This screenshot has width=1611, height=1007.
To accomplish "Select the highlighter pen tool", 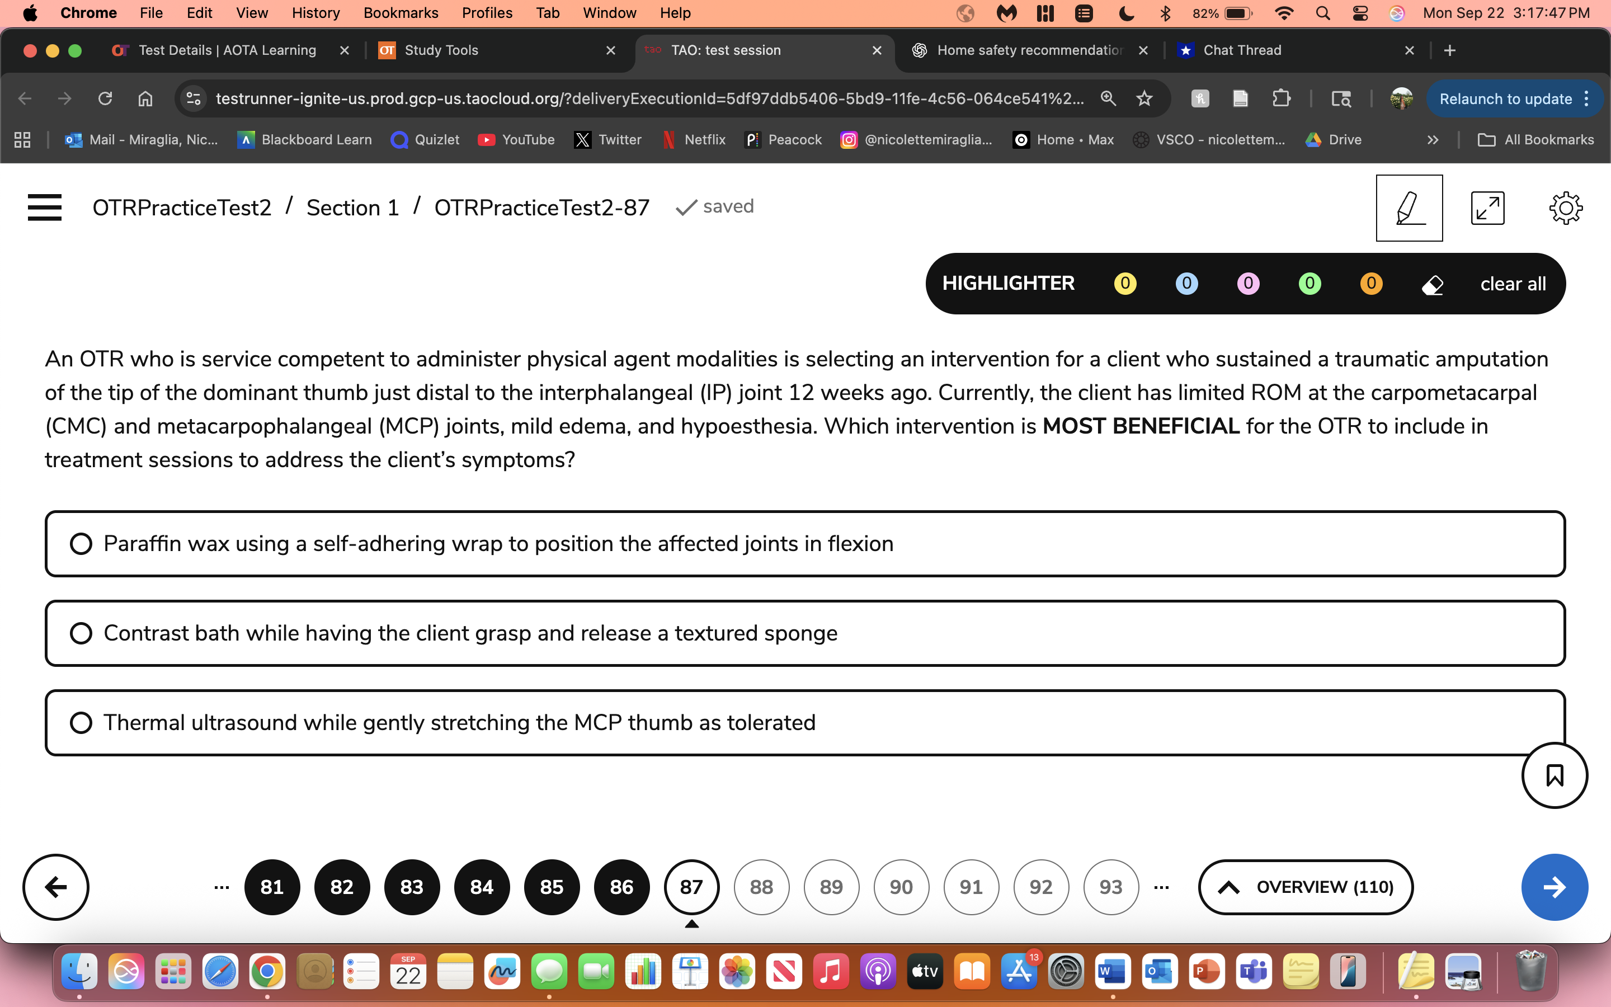I will tap(1409, 207).
